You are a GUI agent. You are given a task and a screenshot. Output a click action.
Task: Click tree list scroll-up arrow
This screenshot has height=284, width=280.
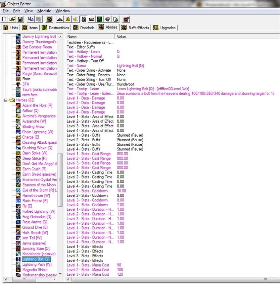coord(60,37)
